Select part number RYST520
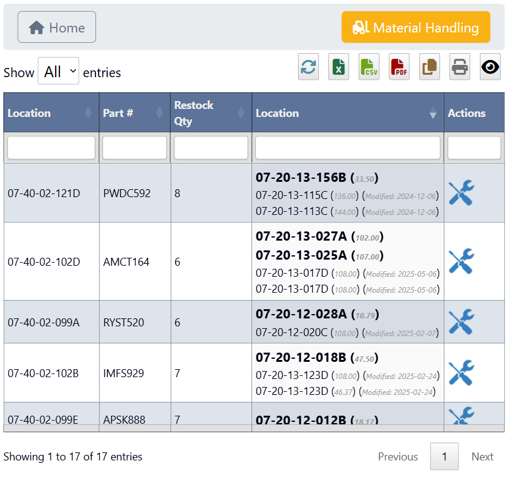The height and width of the screenshot is (480, 508). coord(124,323)
